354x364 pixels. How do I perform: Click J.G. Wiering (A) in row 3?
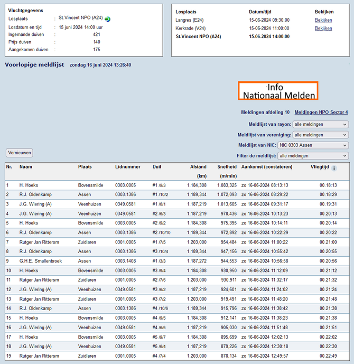click(35, 204)
